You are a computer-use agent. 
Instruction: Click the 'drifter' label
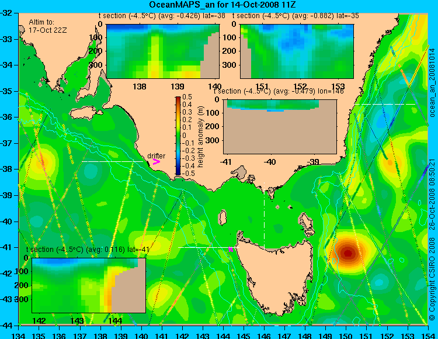(x=156, y=155)
